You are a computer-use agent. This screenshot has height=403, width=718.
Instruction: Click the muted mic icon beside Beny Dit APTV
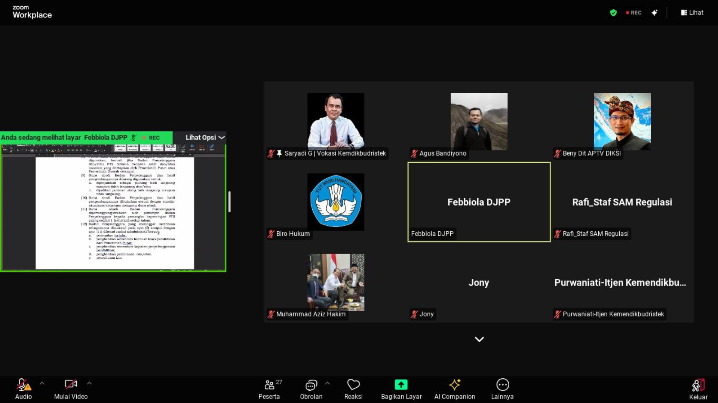point(557,153)
